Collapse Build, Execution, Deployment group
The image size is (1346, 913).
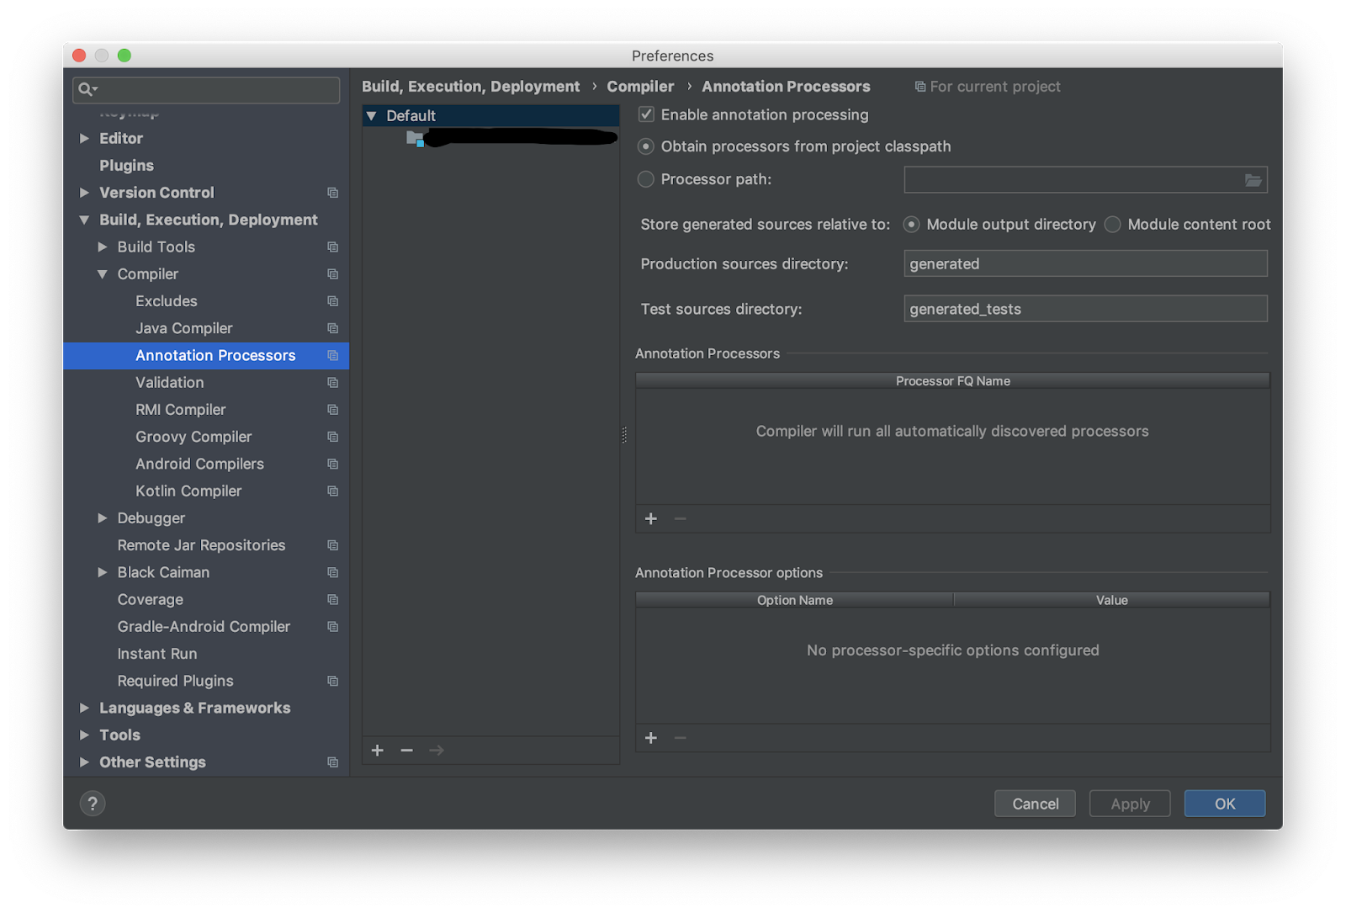84,220
